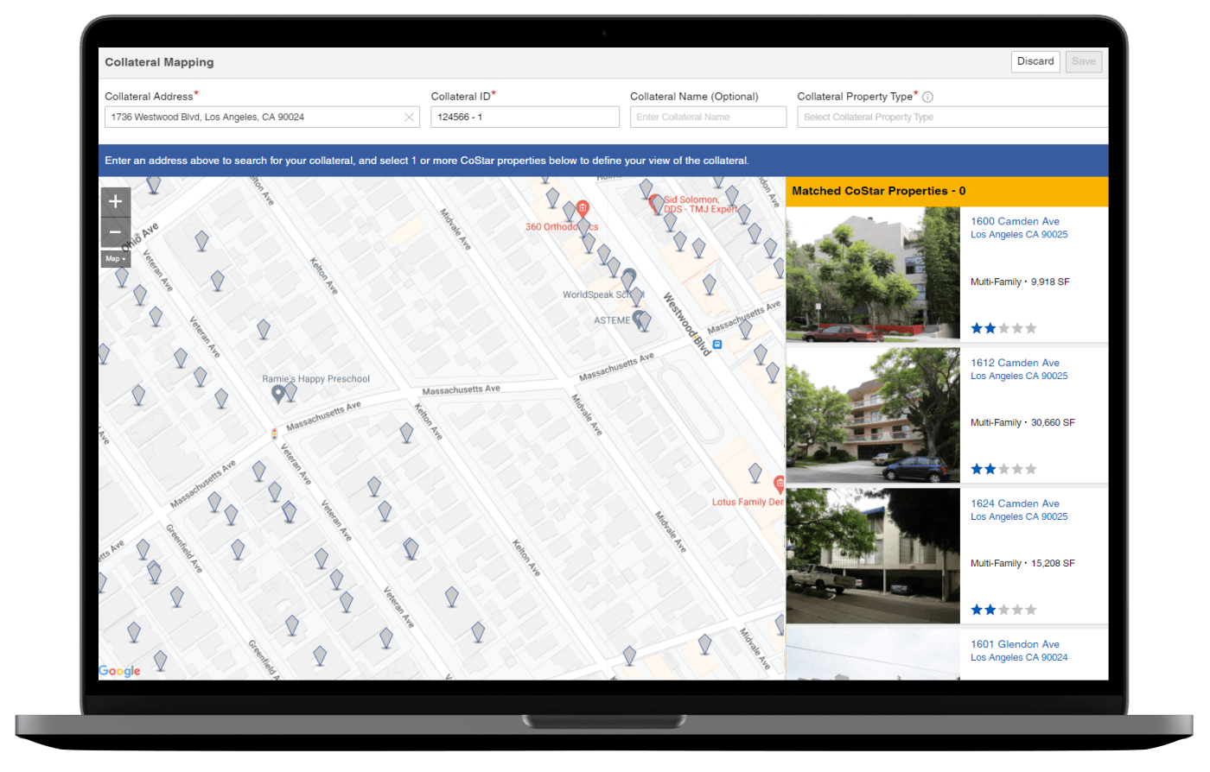The height and width of the screenshot is (772, 1210).
Task: Click the star rating for 1600 Camden Ave
Action: point(1003,328)
